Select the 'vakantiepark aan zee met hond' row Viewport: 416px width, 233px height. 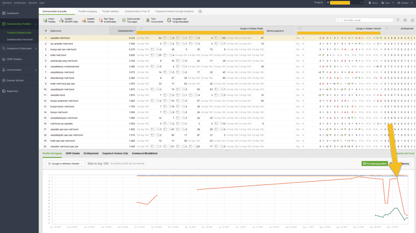(x=227, y=135)
